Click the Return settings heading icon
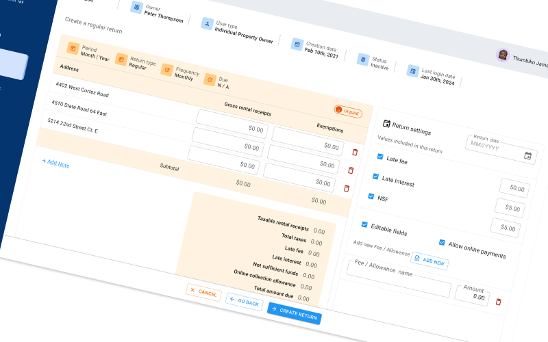The width and height of the screenshot is (548, 342). [386, 124]
